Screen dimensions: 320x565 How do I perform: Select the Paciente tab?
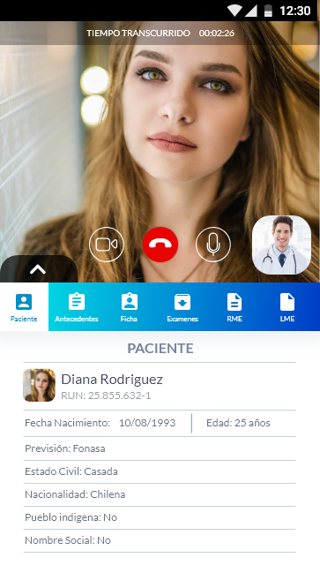pos(24,307)
